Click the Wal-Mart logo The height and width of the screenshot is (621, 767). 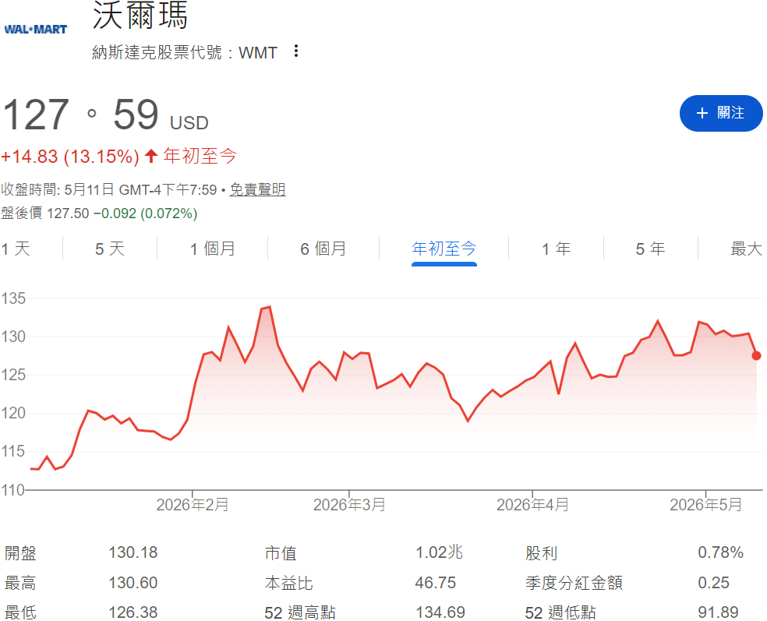36,30
